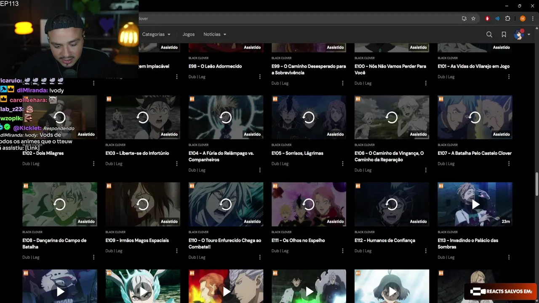Replay E103 Liberte-se do Infortúnio thumbnail

[143, 117]
